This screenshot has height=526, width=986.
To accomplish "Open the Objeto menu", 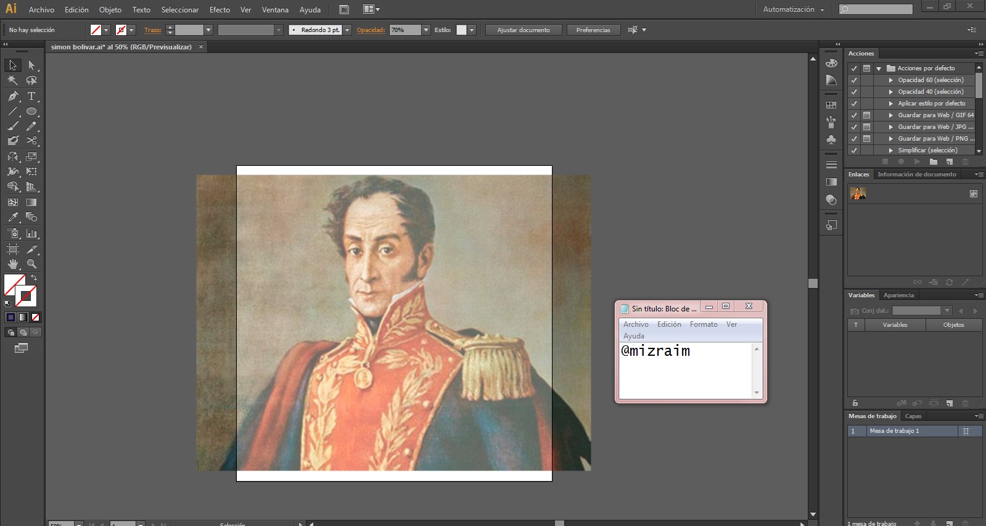I will [110, 10].
